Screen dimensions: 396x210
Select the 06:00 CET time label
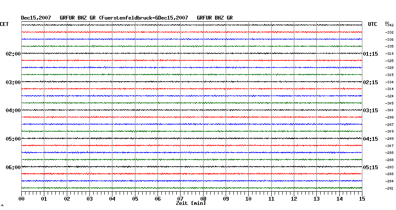coord(13,167)
